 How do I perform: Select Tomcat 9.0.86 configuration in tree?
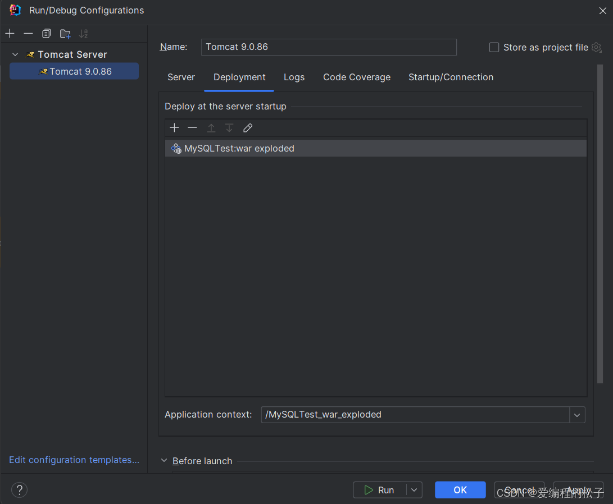click(74, 71)
